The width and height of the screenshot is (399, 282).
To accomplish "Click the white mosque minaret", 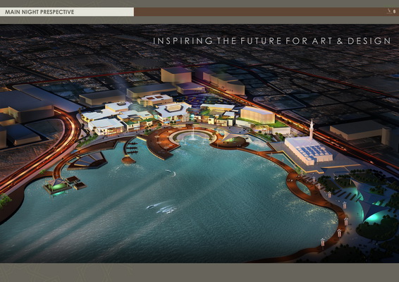I will [312, 130].
